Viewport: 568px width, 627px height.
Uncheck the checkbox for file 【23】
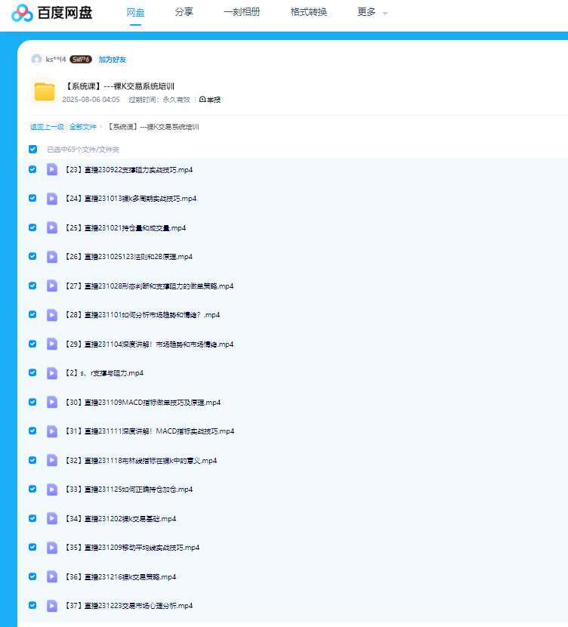pos(32,169)
